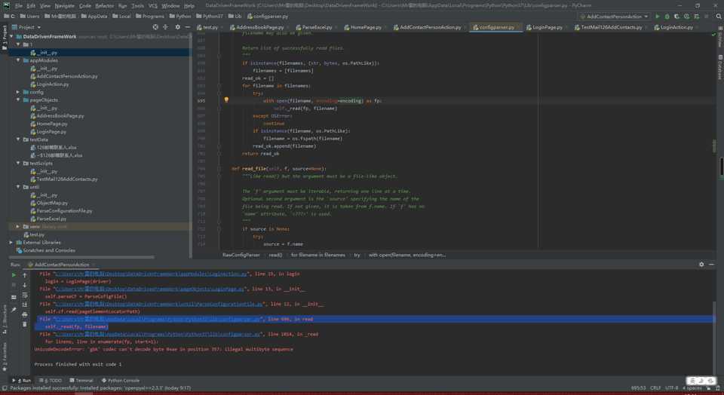The image size is (724, 395).
Task: Open the Refactor menu
Action: [x=104, y=5]
